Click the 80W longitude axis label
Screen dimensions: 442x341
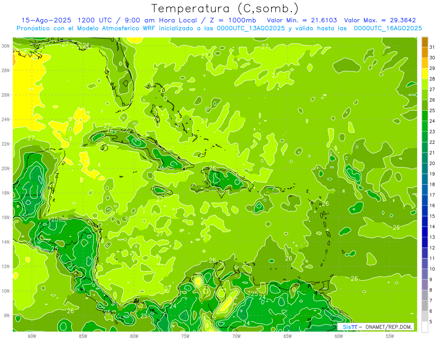tap(134, 336)
